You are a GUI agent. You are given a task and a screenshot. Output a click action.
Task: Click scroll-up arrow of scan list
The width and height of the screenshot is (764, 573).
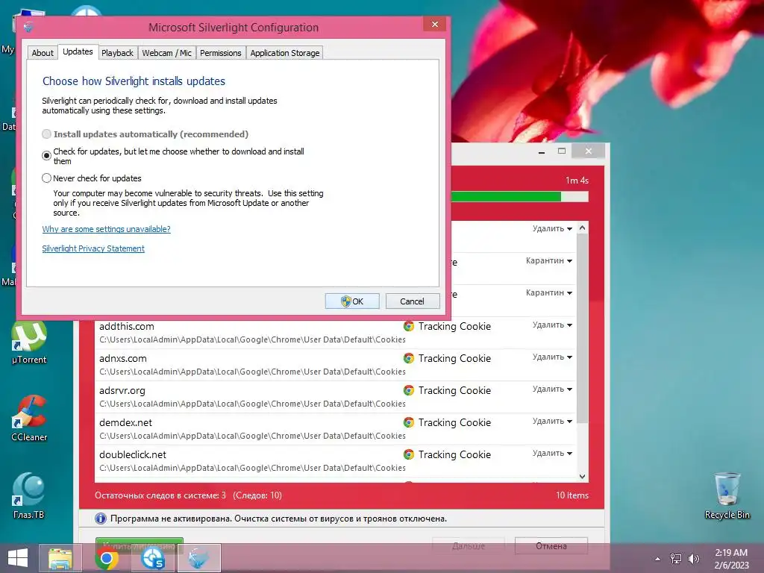click(582, 228)
